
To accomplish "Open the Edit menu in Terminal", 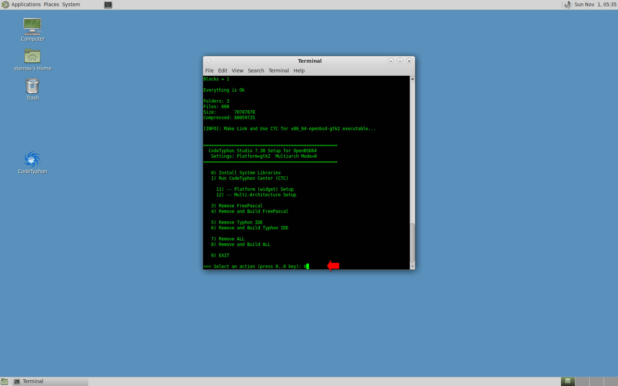I will click(x=223, y=71).
